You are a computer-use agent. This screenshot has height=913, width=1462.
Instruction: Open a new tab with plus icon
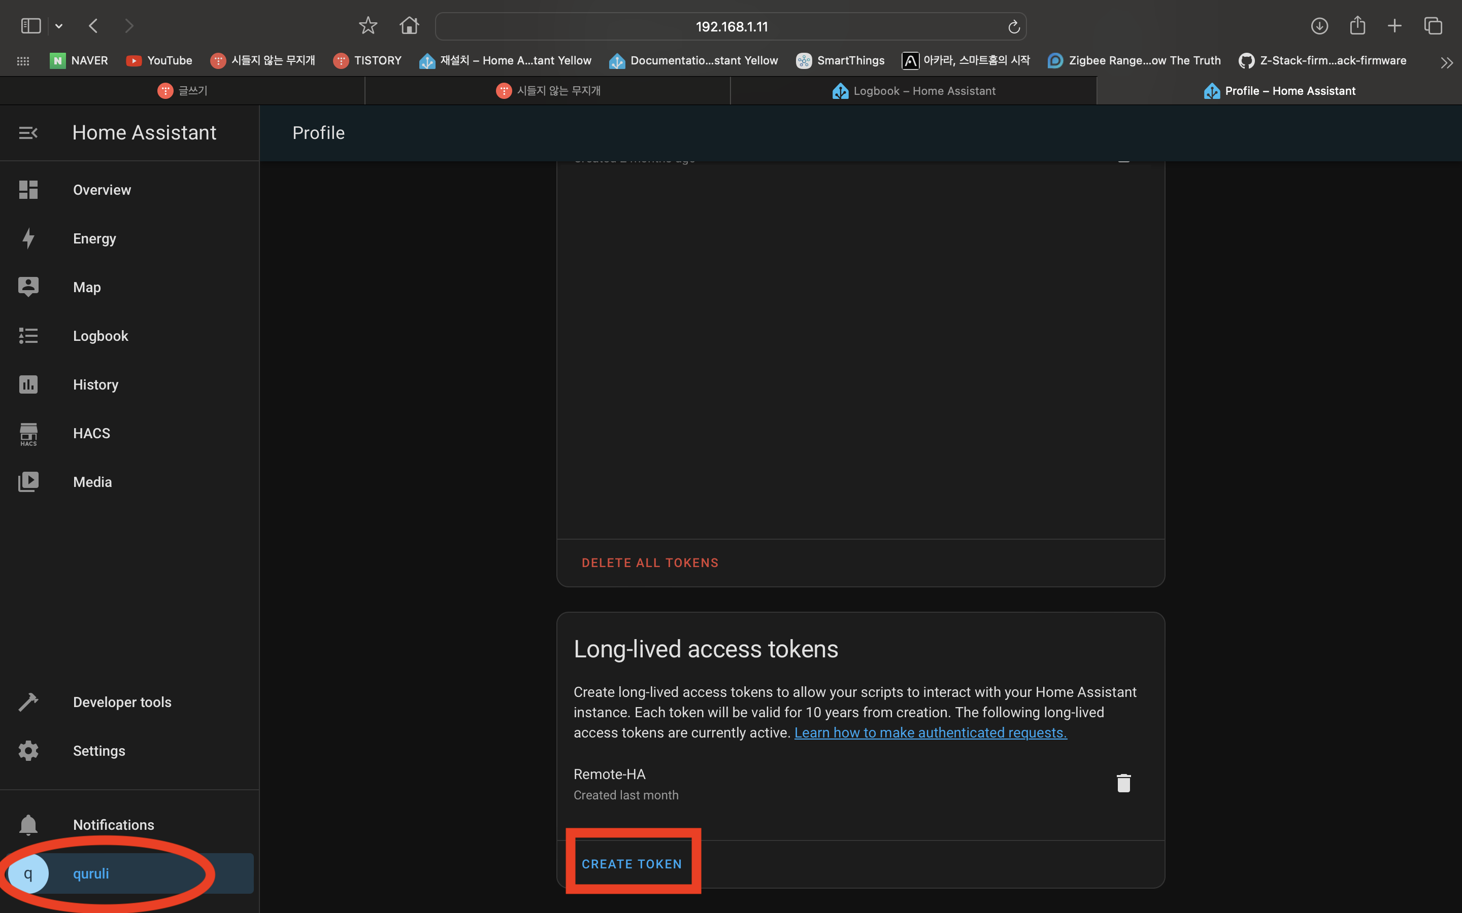(x=1394, y=26)
